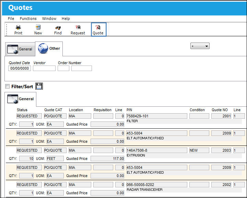Image resolution: width=247 pixels, height=198 pixels.
Task: Open the equals operator dropdown
Action: (200, 46)
